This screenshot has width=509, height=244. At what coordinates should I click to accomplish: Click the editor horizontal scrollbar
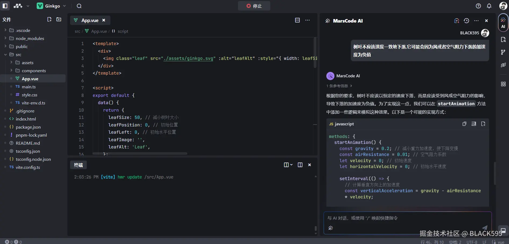pos(140,154)
